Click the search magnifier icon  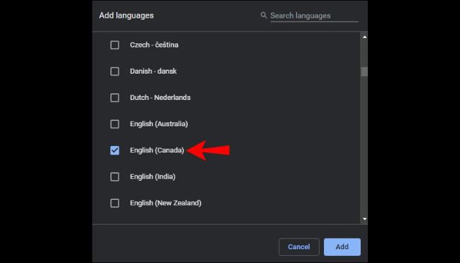pos(264,15)
